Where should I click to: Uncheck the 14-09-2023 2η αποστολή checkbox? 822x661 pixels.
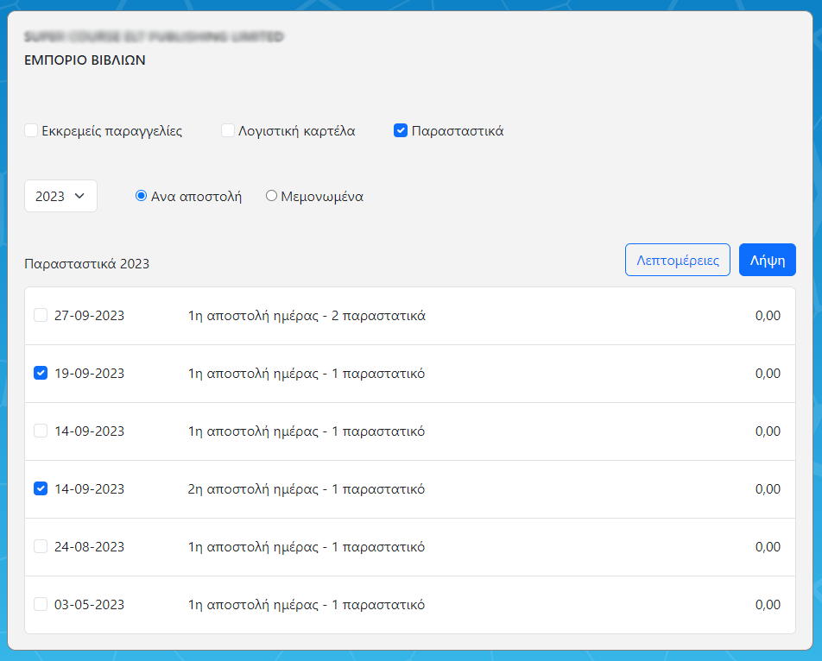pyautogui.click(x=41, y=489)
